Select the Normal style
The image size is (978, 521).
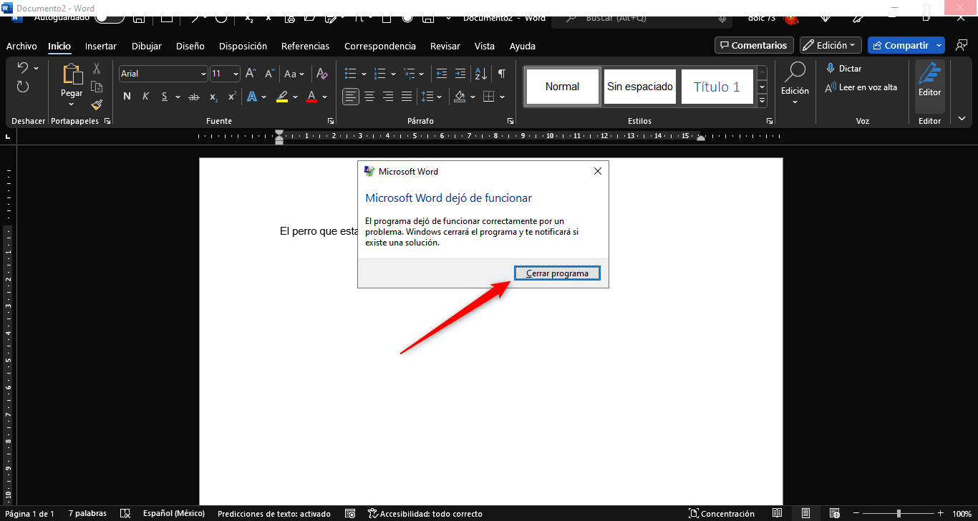(562, 87)
